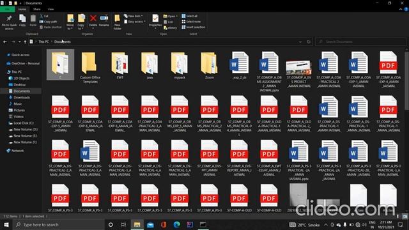Click Invert selection
Viewport: 409px width, 230px height.
coord(193,27)
